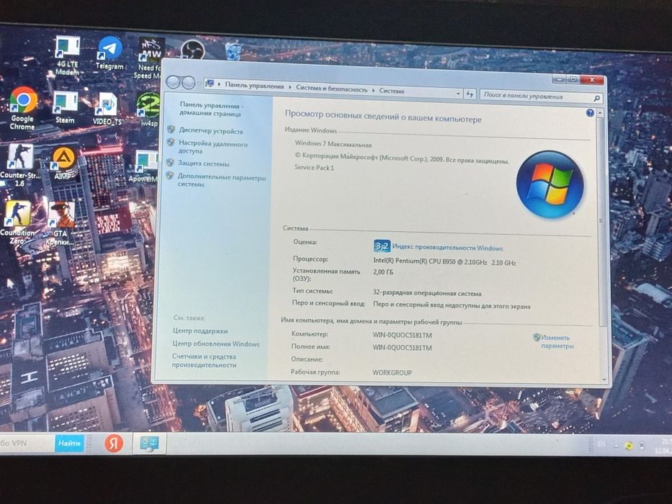This screenshot has width=672, height=504.
Task: Open the Recycle Bin on the desktop
Action: [233, 50]
